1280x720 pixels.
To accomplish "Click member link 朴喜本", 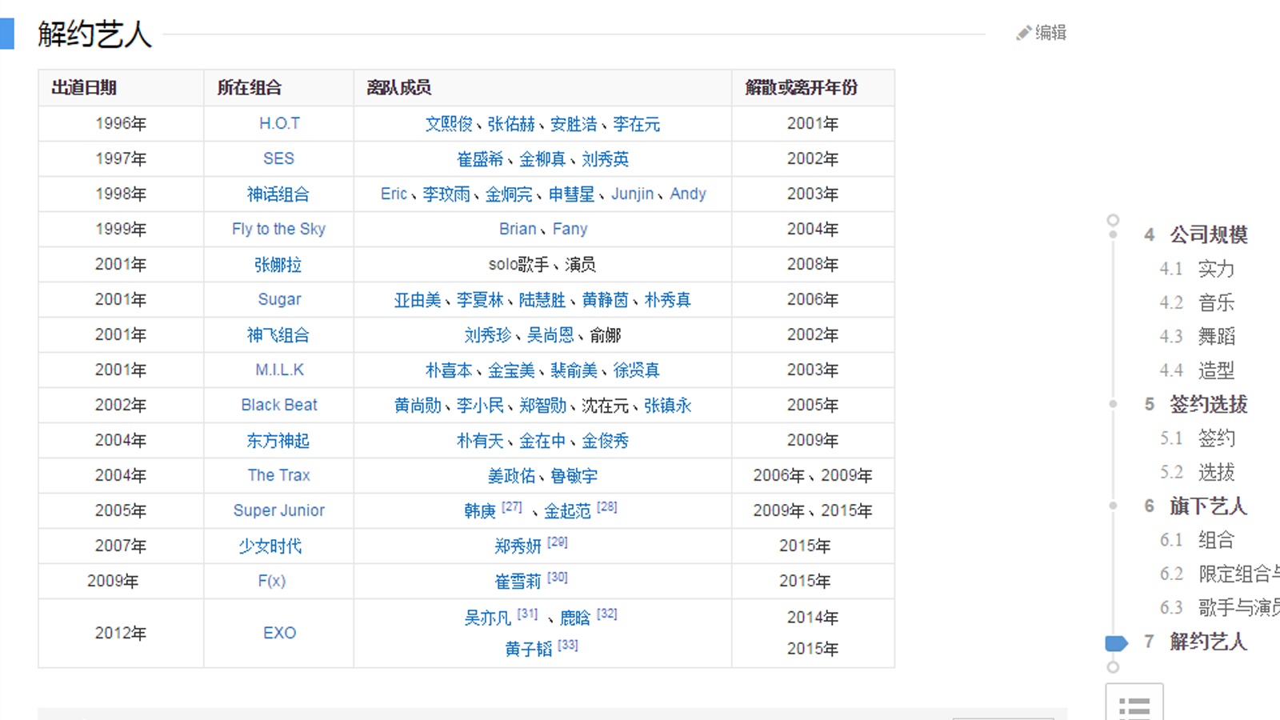I will (449, 370).
